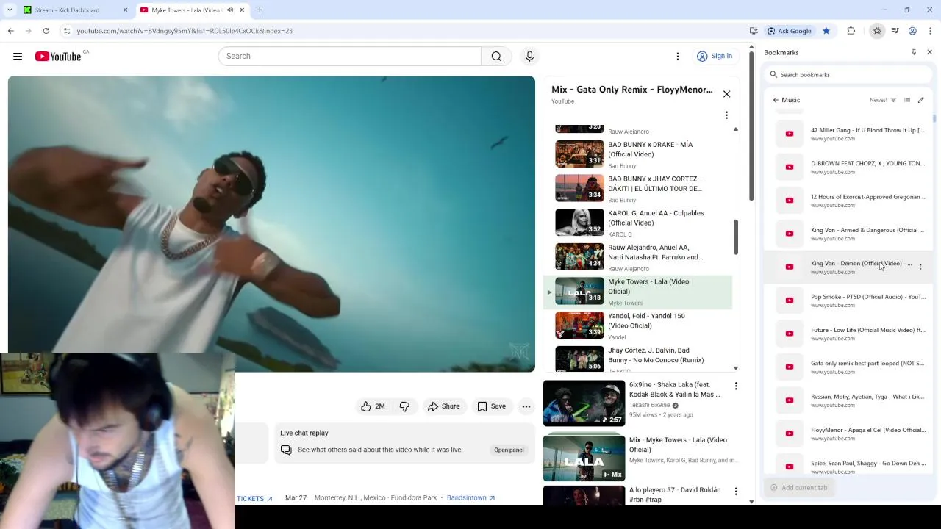Toggle the bookmark star for this page
Viewport: 941px width, 529px height.
(826, 31)
